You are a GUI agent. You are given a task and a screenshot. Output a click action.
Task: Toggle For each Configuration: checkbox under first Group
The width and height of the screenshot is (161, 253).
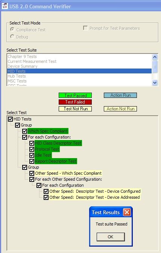coord(24,137)
